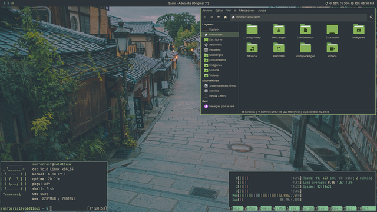The image size is (377, 212).
Task: Click Navegar por la red
Action: point(220,106)
